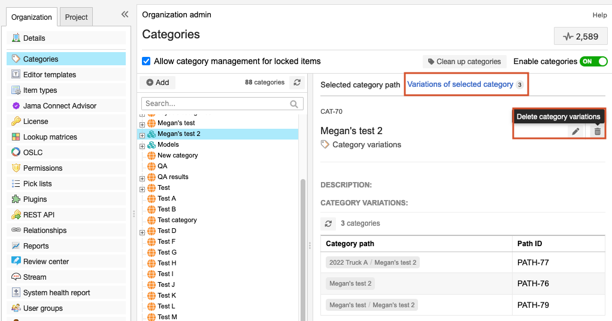Click the pencil edit icon for Megan's test 2
The height and width of the screenshot is (321, 612).
(x=575, y=131)
